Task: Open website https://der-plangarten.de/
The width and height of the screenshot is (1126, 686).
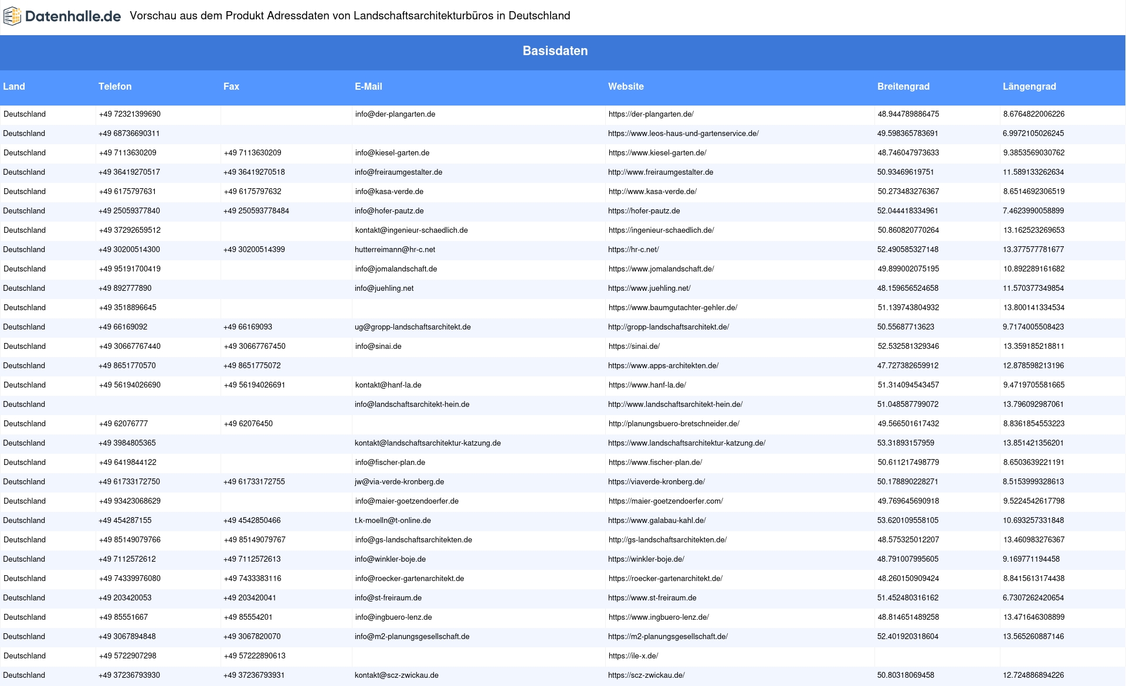Action: tap(651, 114)
